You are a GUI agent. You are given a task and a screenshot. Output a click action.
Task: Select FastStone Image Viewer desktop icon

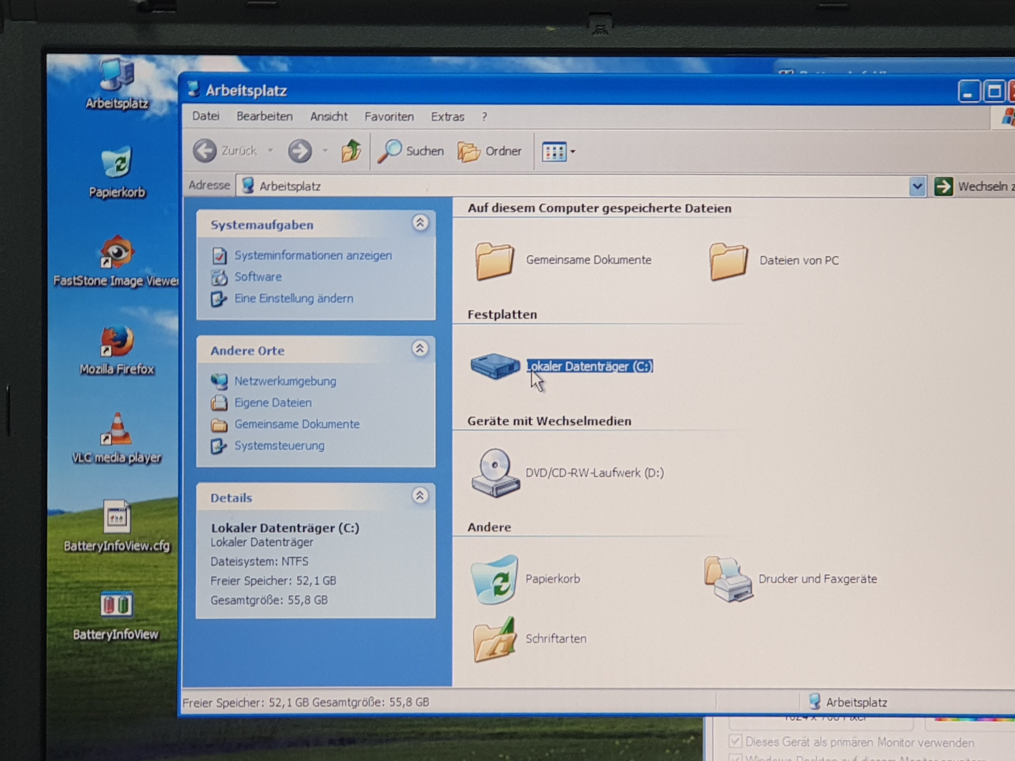pyautogui.click(x=117, y=261)
